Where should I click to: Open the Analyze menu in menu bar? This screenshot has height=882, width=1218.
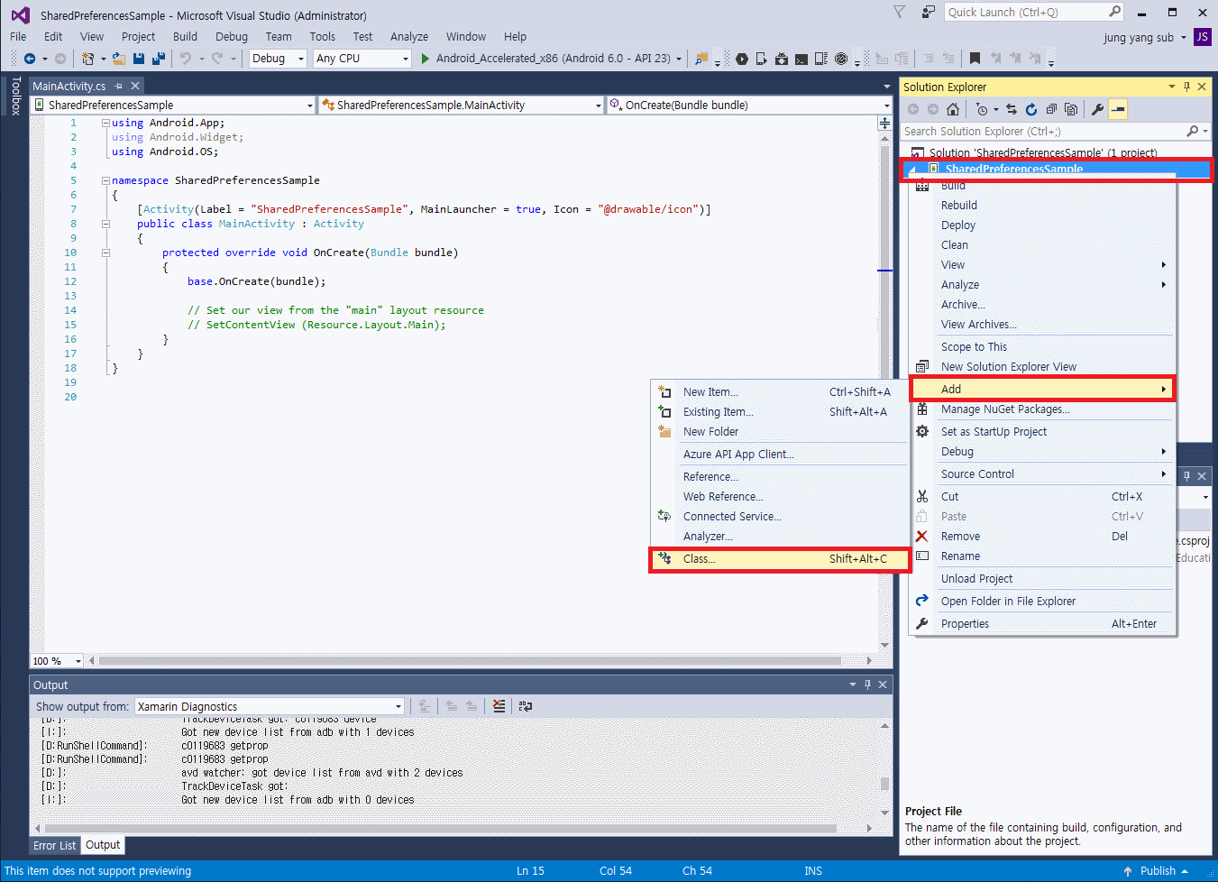408,37
